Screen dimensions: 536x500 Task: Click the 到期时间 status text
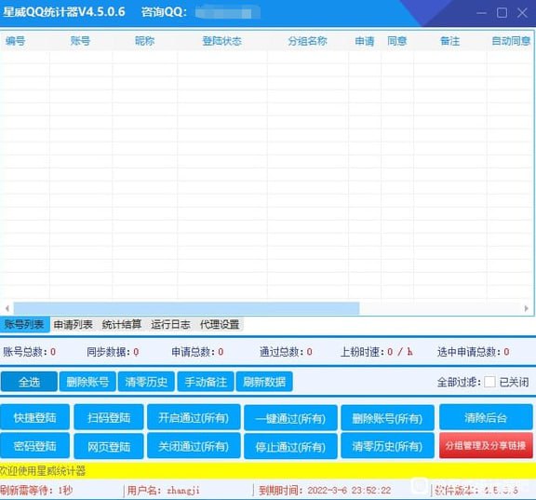point(325,491)
